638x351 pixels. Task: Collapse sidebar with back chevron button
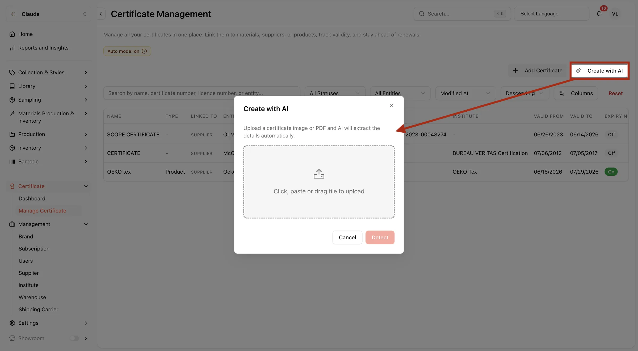(101, 14)
